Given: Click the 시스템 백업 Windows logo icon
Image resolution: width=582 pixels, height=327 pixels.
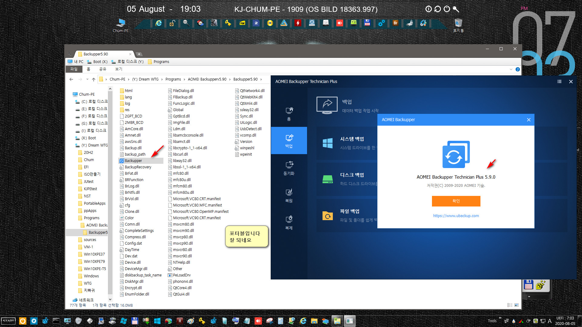Looking at the screenshot, I should [328, 143].
